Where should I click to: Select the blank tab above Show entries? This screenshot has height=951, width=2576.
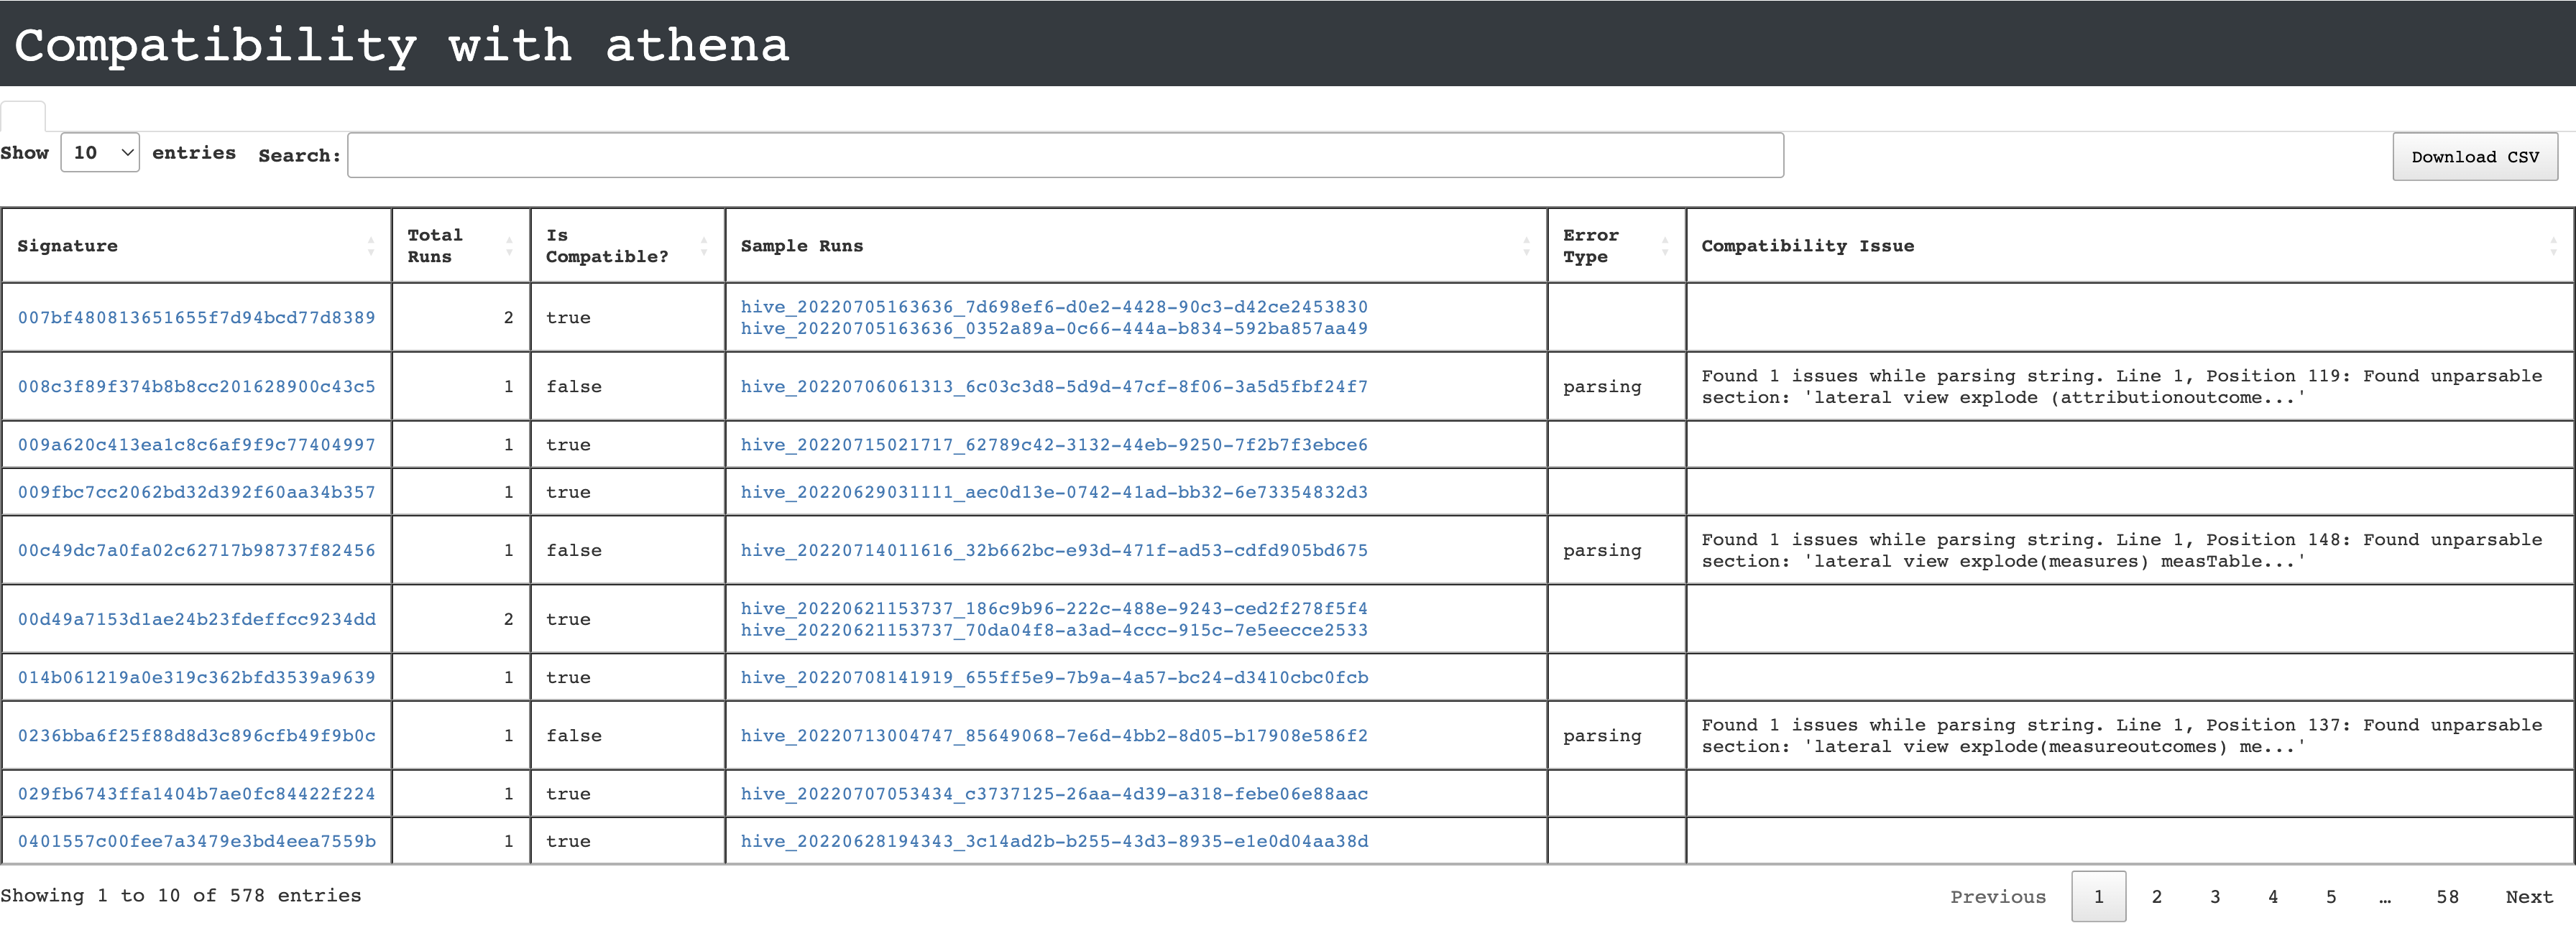(x=23, y=116)
